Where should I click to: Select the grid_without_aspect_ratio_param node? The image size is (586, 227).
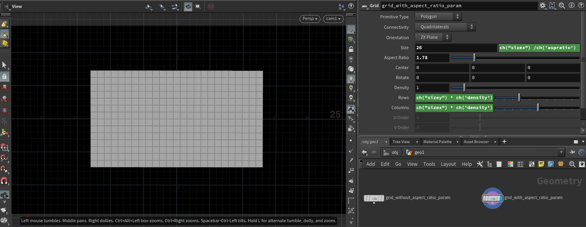coord(373,198)
